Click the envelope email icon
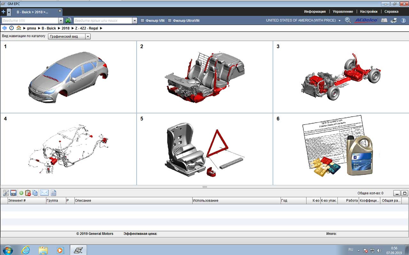The width and height of the screenshot is (409, 255). (44, 193)
